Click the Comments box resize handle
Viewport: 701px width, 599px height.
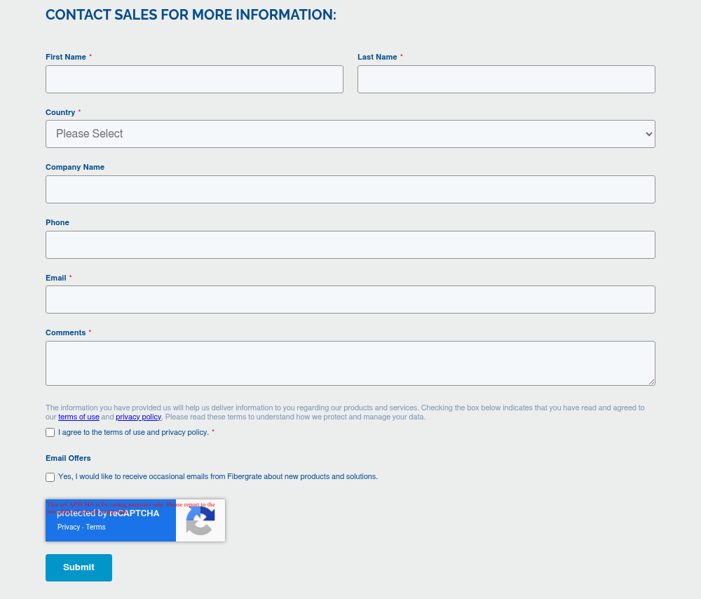pos(651,382)
